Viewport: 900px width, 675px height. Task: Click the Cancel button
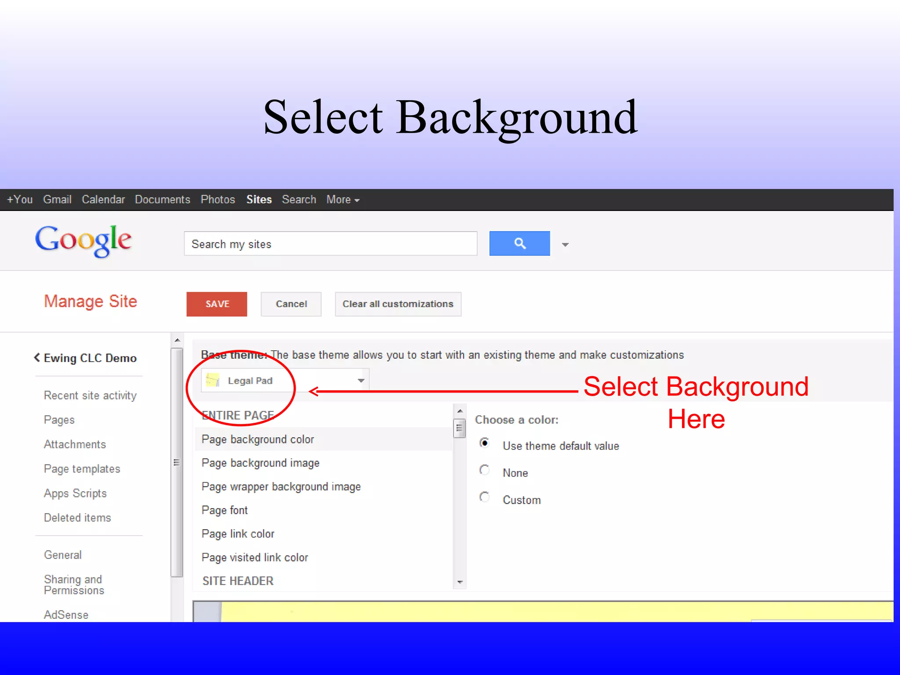point(291,304)
